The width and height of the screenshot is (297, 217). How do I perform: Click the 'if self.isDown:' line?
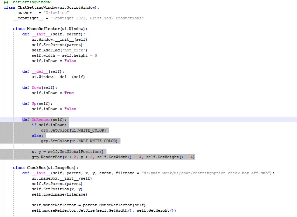point(49,125)
